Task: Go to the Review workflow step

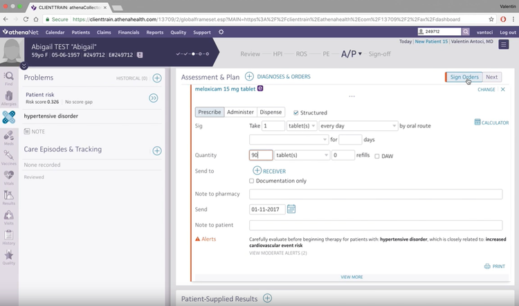Action: 251,54
